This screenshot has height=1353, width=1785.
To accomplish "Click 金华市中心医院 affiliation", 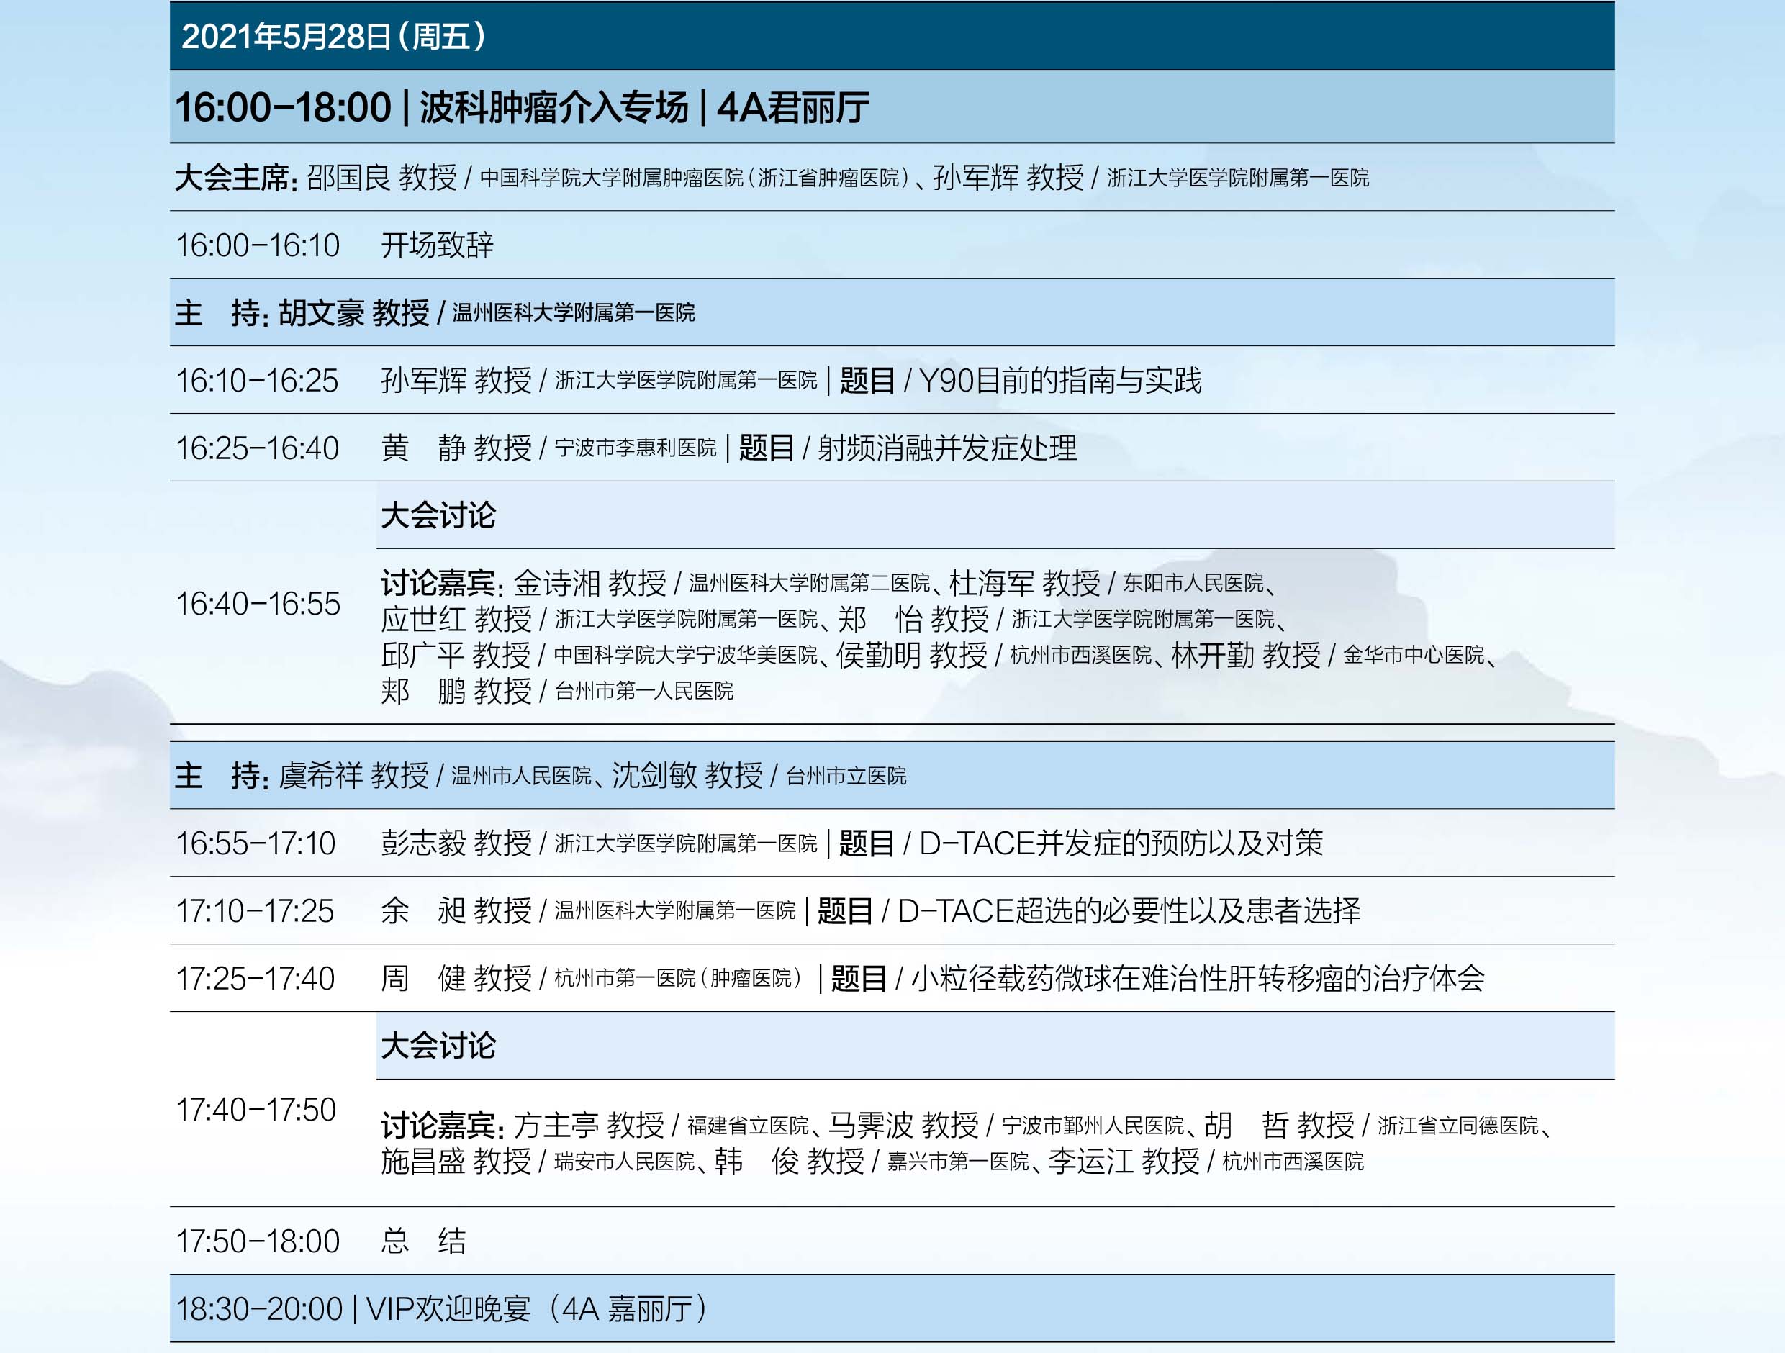I will (x=1414, y=655).
